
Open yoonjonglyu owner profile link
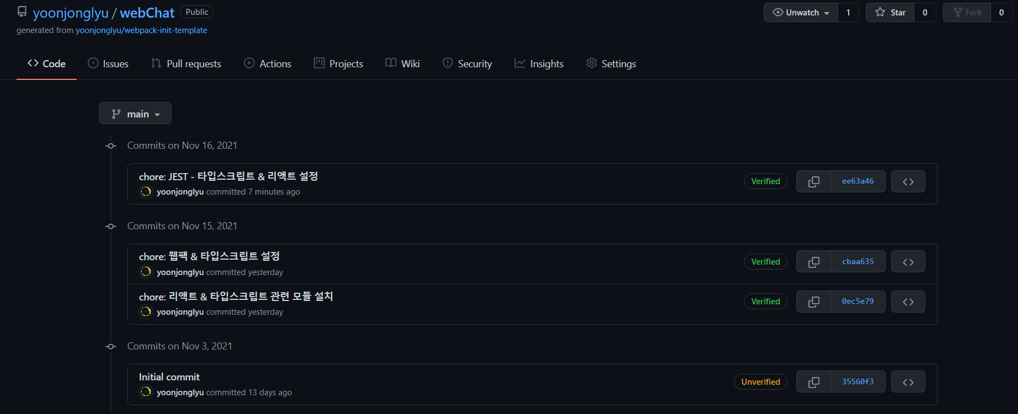coord(71,13)
